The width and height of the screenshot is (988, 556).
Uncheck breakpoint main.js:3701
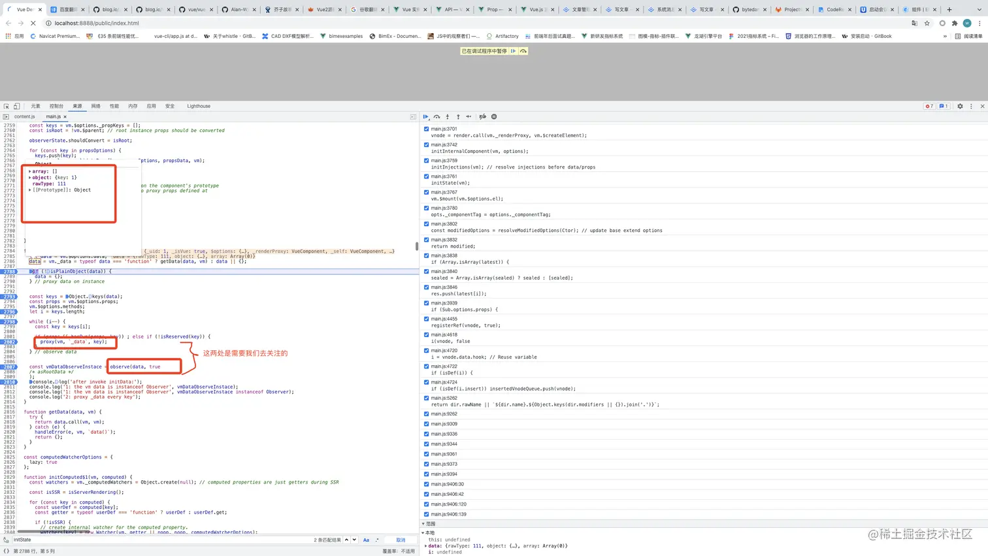point(427,129)
